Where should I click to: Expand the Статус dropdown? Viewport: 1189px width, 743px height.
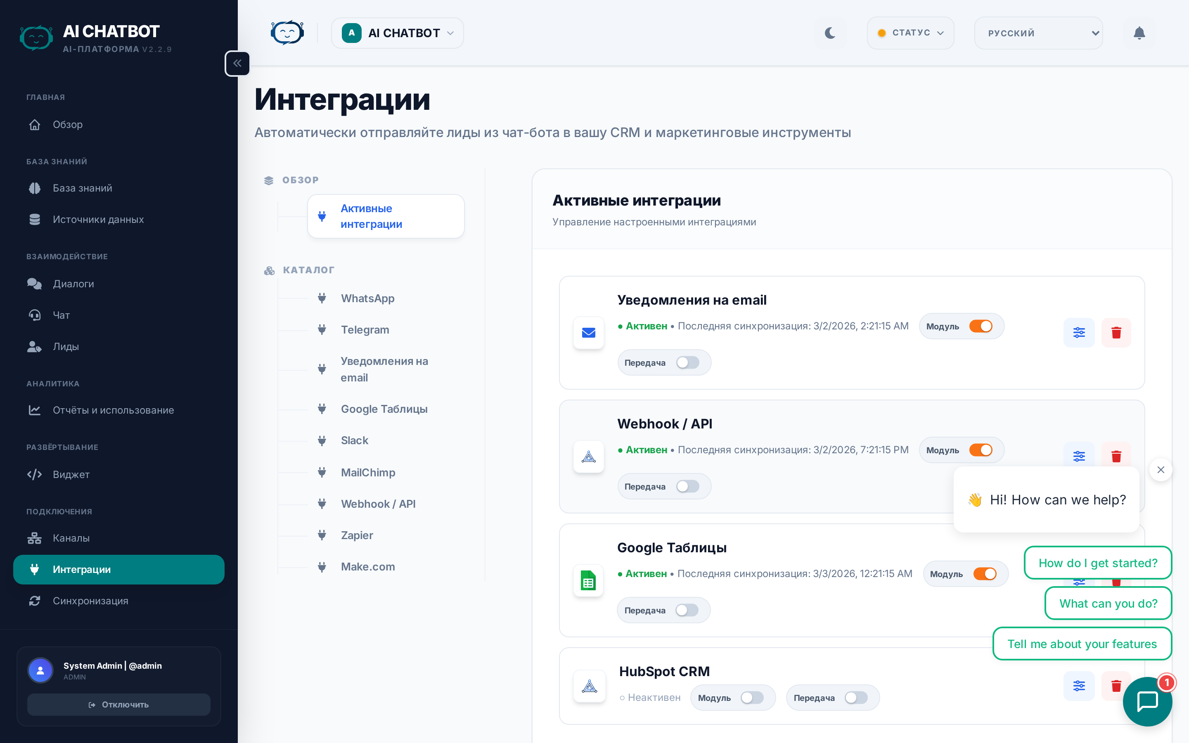point(910,33)
